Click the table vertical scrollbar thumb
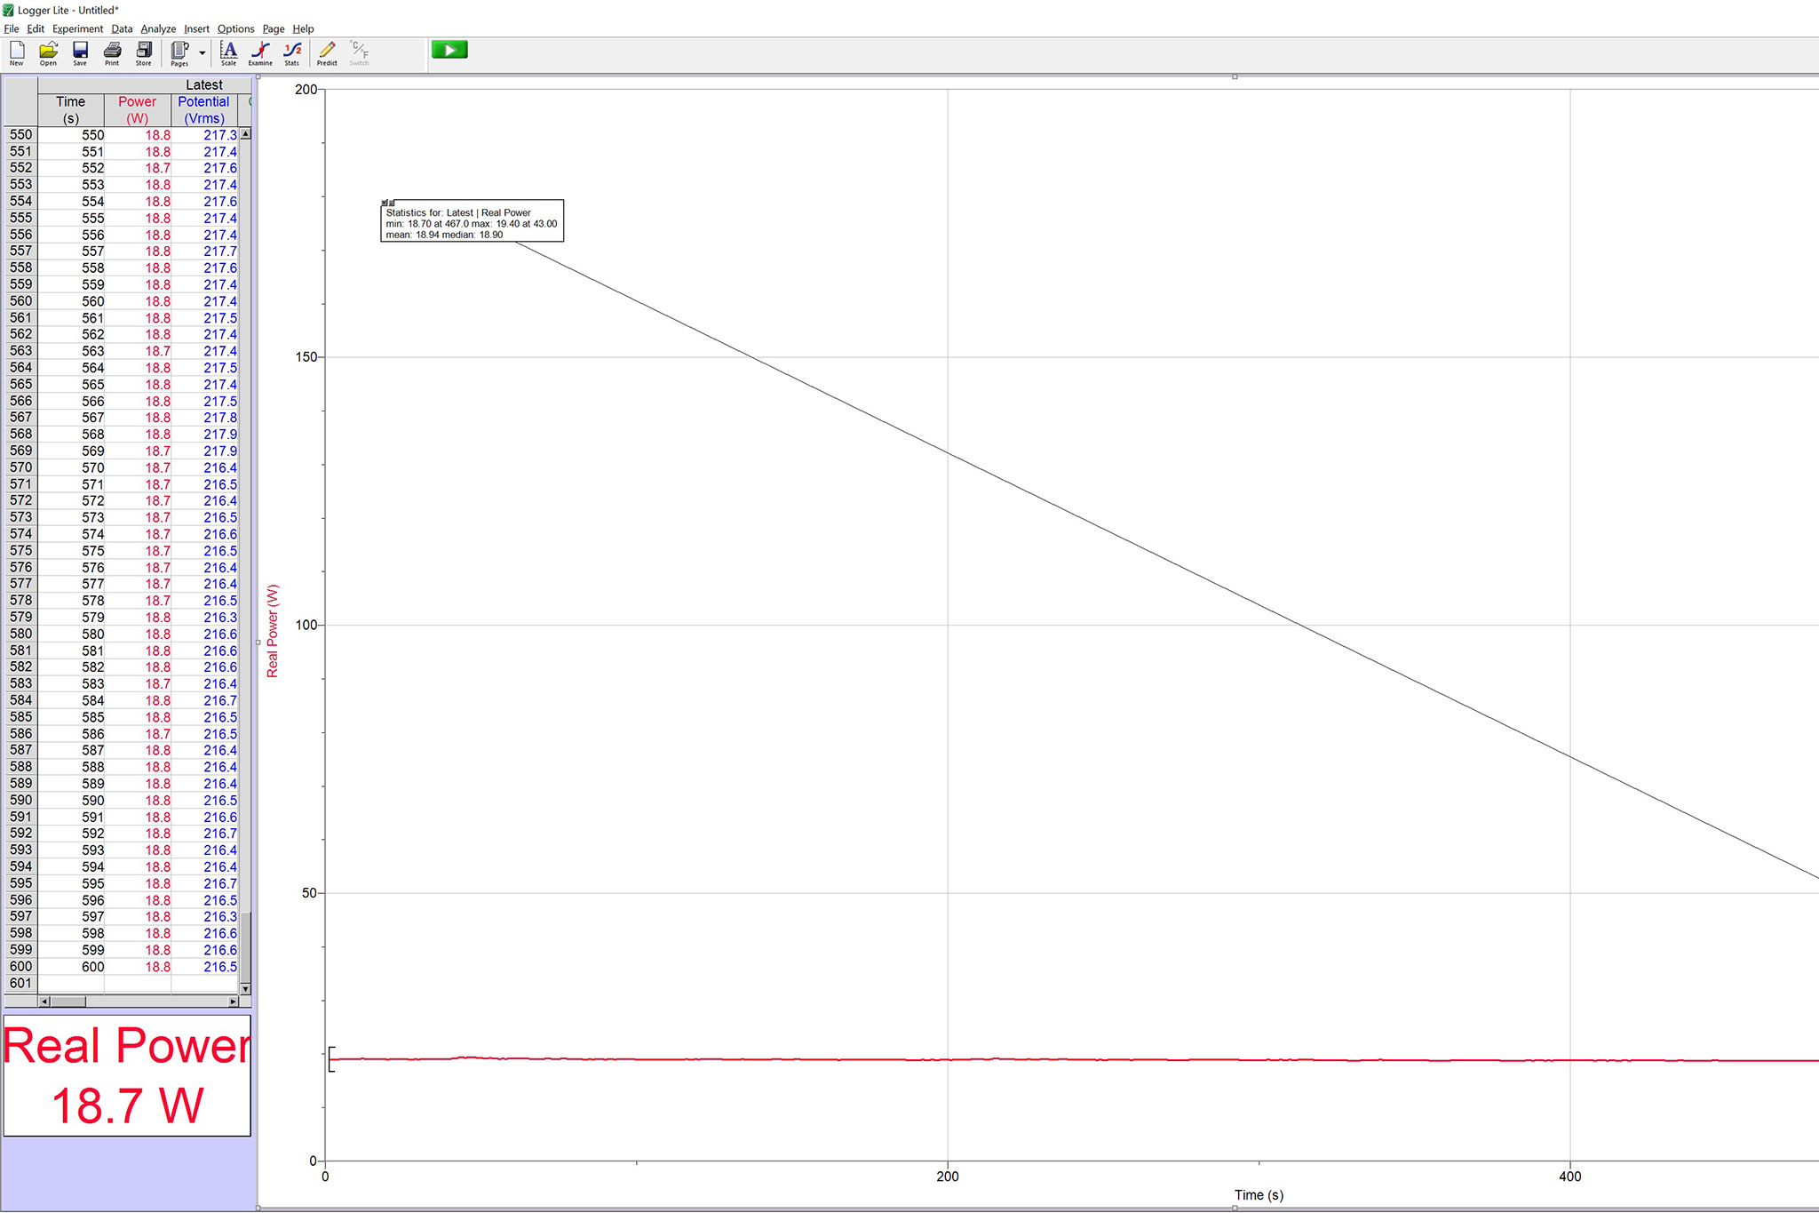The height and width of the screenshot is (1213, 1819). pos(246,946)
